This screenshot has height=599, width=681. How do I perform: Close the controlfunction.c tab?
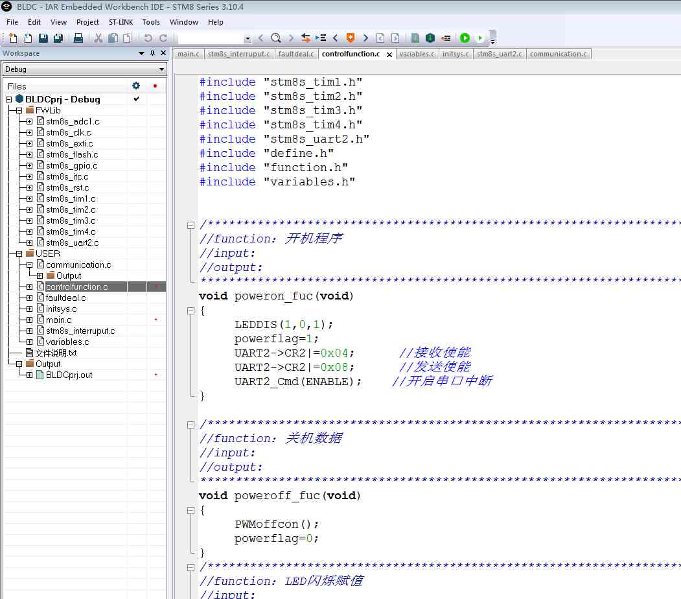click(389, 54)
